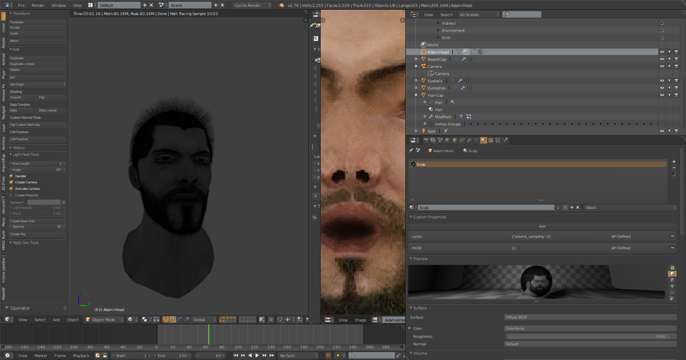Open the Physics properties tab icon

pyautogui.click(x=505, y=140)
